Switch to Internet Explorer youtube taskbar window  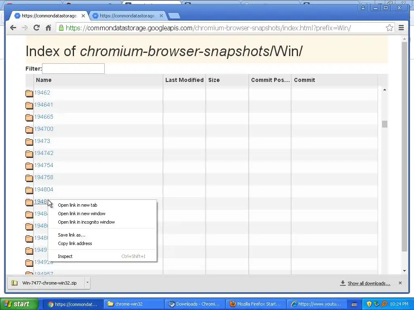tap(316, 304)
